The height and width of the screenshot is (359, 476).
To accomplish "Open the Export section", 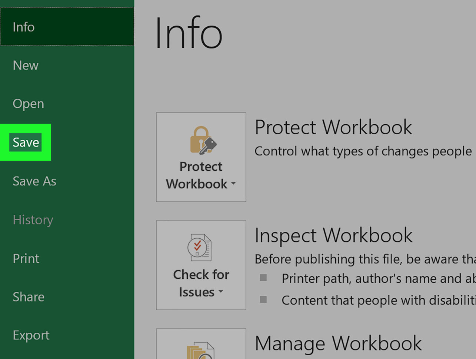I will click(31, 335).
